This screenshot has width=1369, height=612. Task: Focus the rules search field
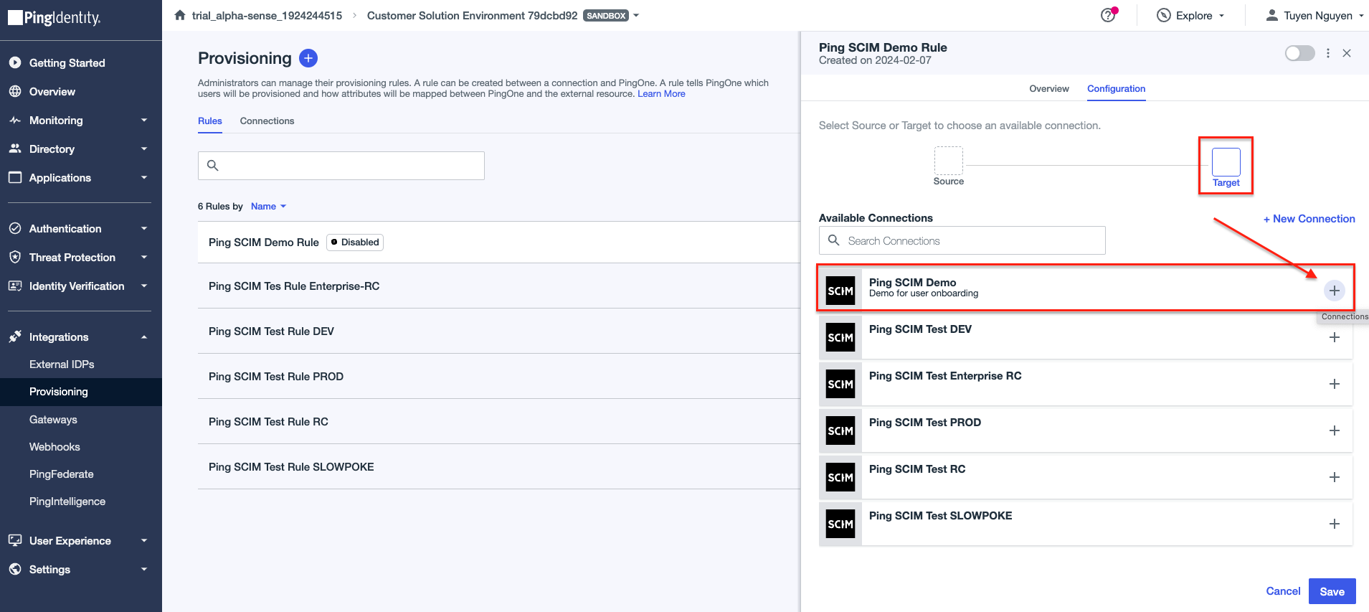pos(341,165)
